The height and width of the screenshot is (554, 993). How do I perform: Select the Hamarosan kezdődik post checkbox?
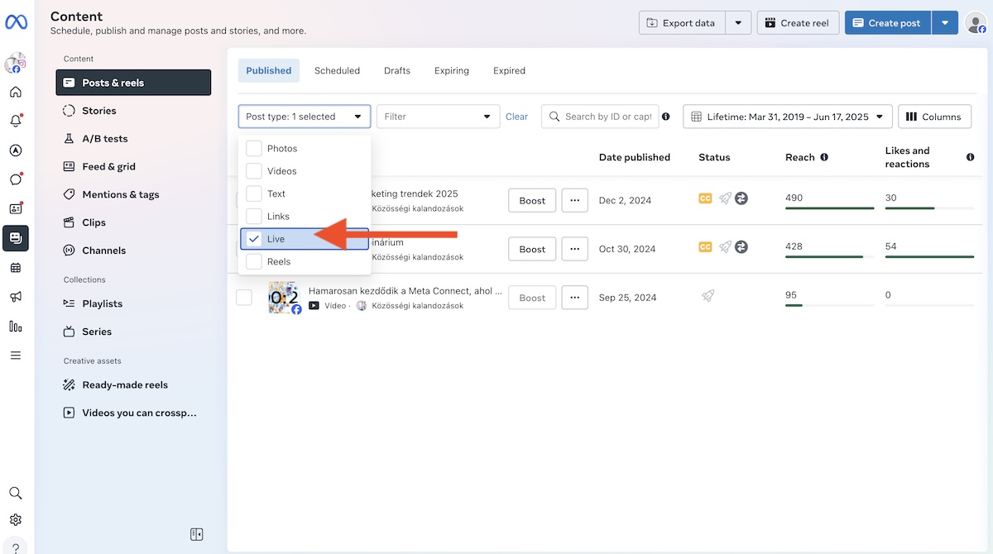(244, 298)
